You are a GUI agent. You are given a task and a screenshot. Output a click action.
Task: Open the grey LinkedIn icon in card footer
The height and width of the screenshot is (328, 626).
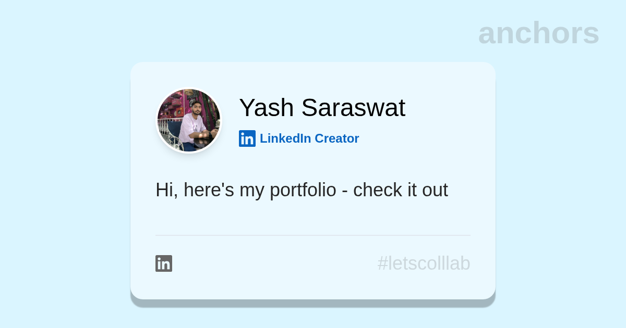click(x=164, y=263)
